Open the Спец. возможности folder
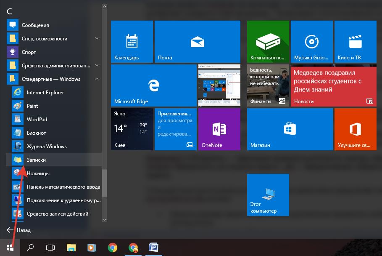382x256 pixels. [x=54, y=38]
